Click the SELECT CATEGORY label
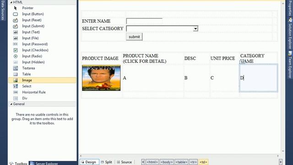 pos(103,28)
